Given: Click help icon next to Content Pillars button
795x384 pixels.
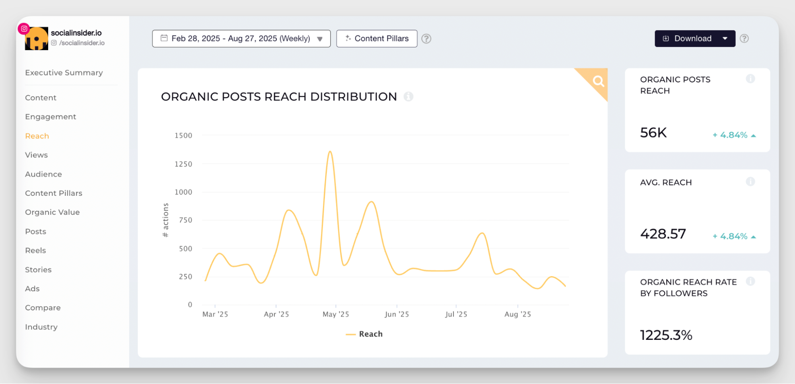Looking at the screenshot, I should 426,39.
